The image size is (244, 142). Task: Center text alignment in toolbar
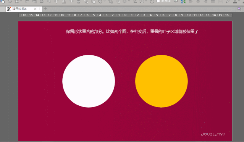click(198, 2)
